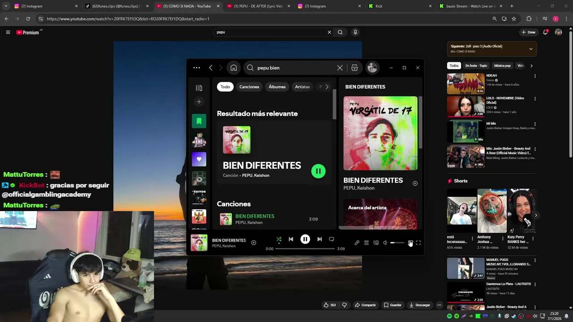Open the Versátil de 17 cover in right panel
The image size is (573, 322).
pos(381,133)
